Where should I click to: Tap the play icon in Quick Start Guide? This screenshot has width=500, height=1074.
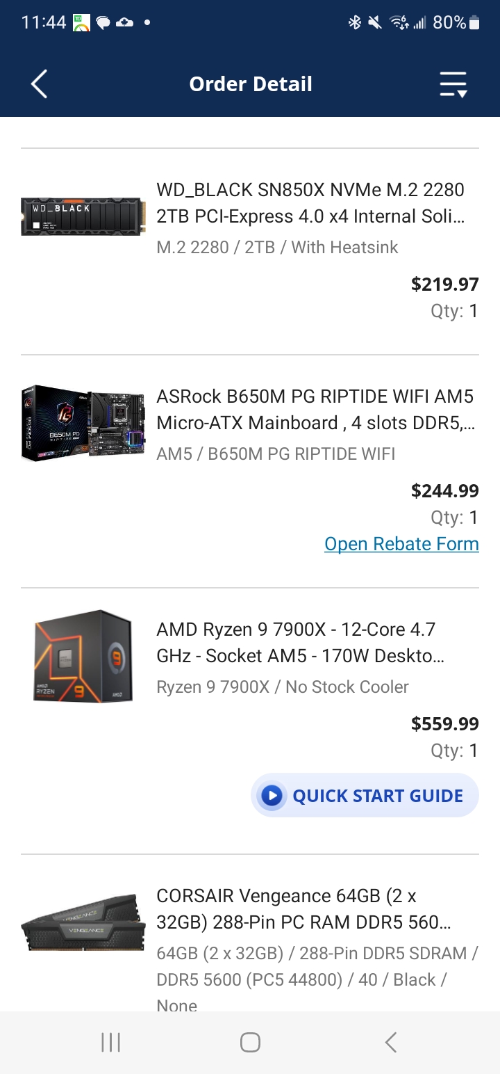pos(272,796)
